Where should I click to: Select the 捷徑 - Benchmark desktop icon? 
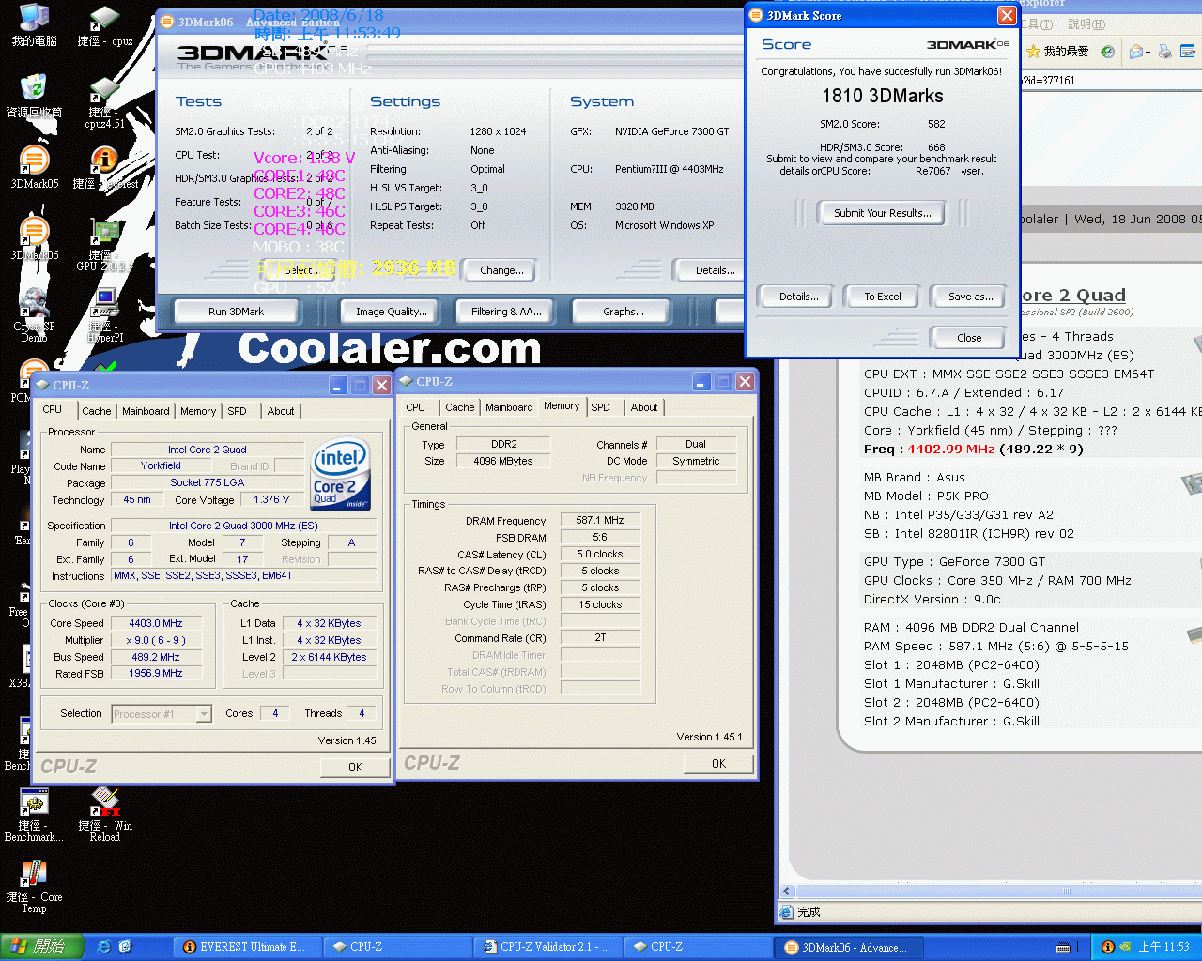[x=34, y=815]
